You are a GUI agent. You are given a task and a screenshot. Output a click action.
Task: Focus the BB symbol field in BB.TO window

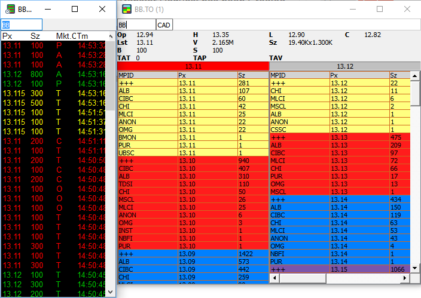pyautogui.click(x=136, y=25)
